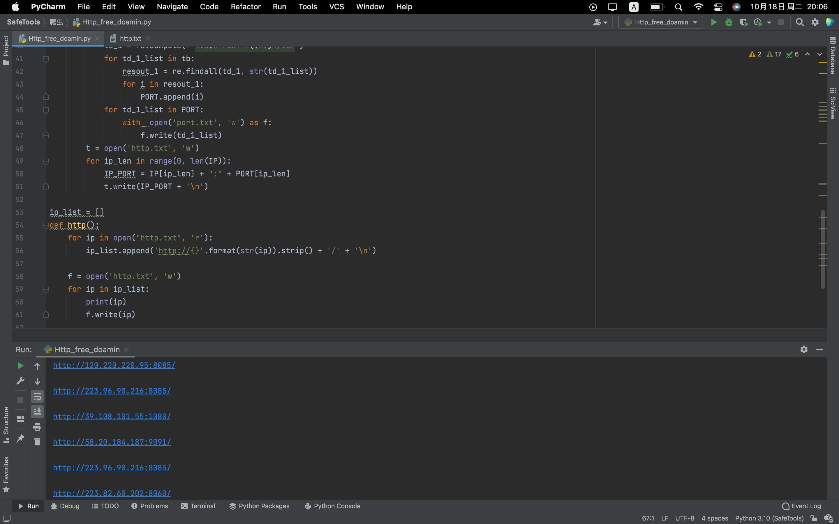
Task: Toggle scroll to end in Run console
Action: [37, 412]
